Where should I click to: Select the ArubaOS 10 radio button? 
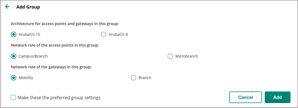point(14,35)
